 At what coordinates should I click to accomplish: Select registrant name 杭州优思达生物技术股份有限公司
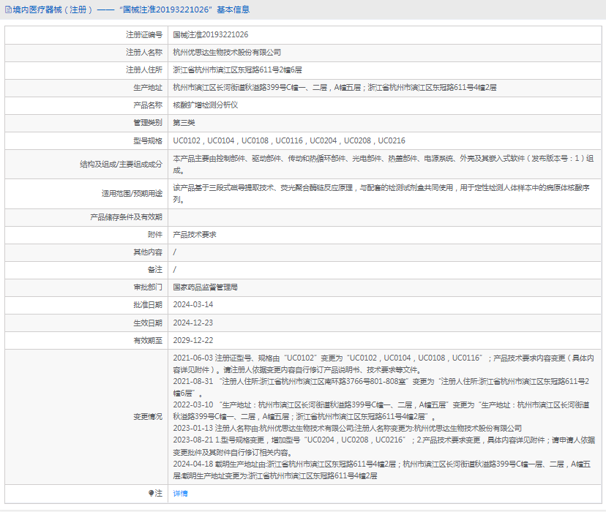coord(227,52)
